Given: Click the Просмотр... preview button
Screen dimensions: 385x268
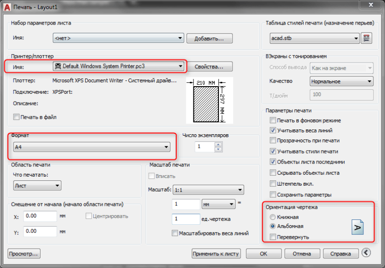Looking at the screenshot, I should point(24,254).
